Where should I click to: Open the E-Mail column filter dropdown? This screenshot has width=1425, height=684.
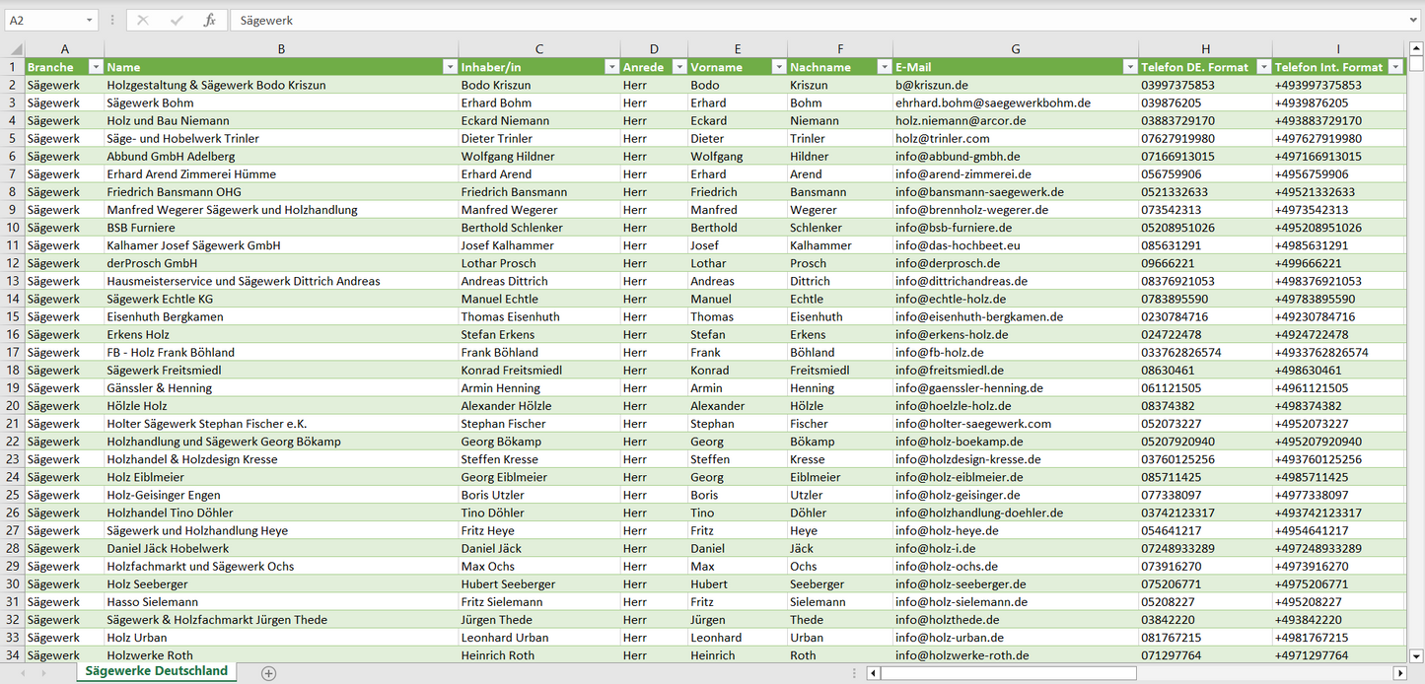[1129, 67]
